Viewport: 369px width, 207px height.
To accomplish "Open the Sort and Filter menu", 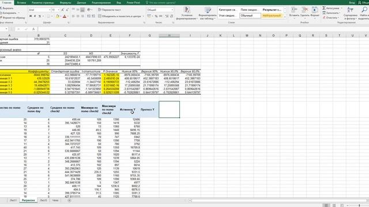I will pyautogui.click(x=350, y=13).
